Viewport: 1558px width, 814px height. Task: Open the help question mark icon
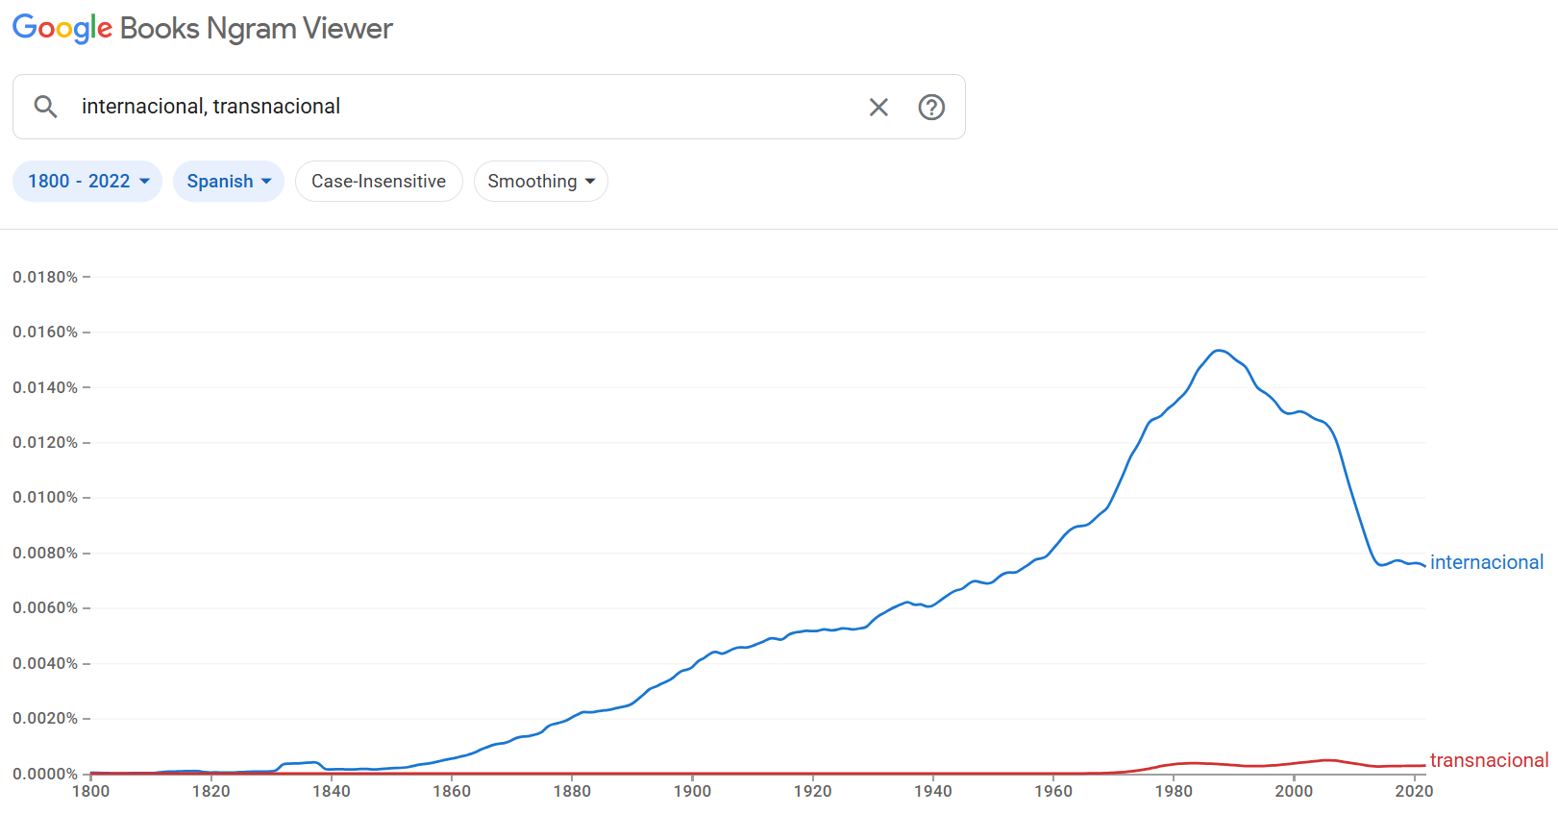931,107
